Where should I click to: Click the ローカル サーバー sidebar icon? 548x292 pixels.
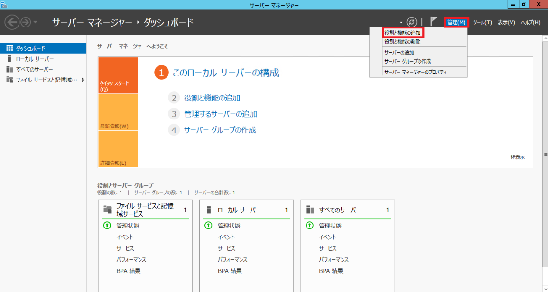point(9,59)
